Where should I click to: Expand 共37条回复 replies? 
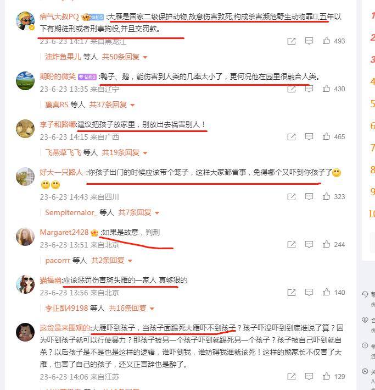tap(112, 105)
